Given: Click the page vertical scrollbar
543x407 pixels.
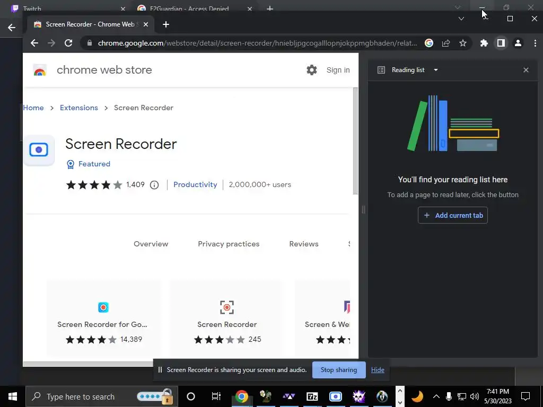Looking at the screenshot, I should (355, 141).
